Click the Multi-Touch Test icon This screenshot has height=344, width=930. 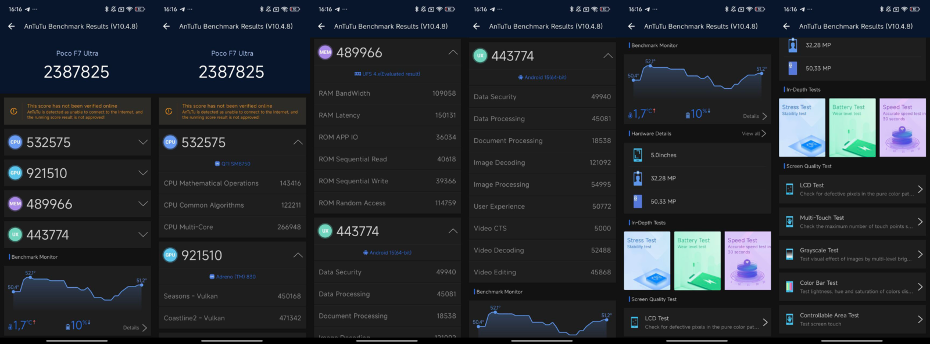coord(789,222)
